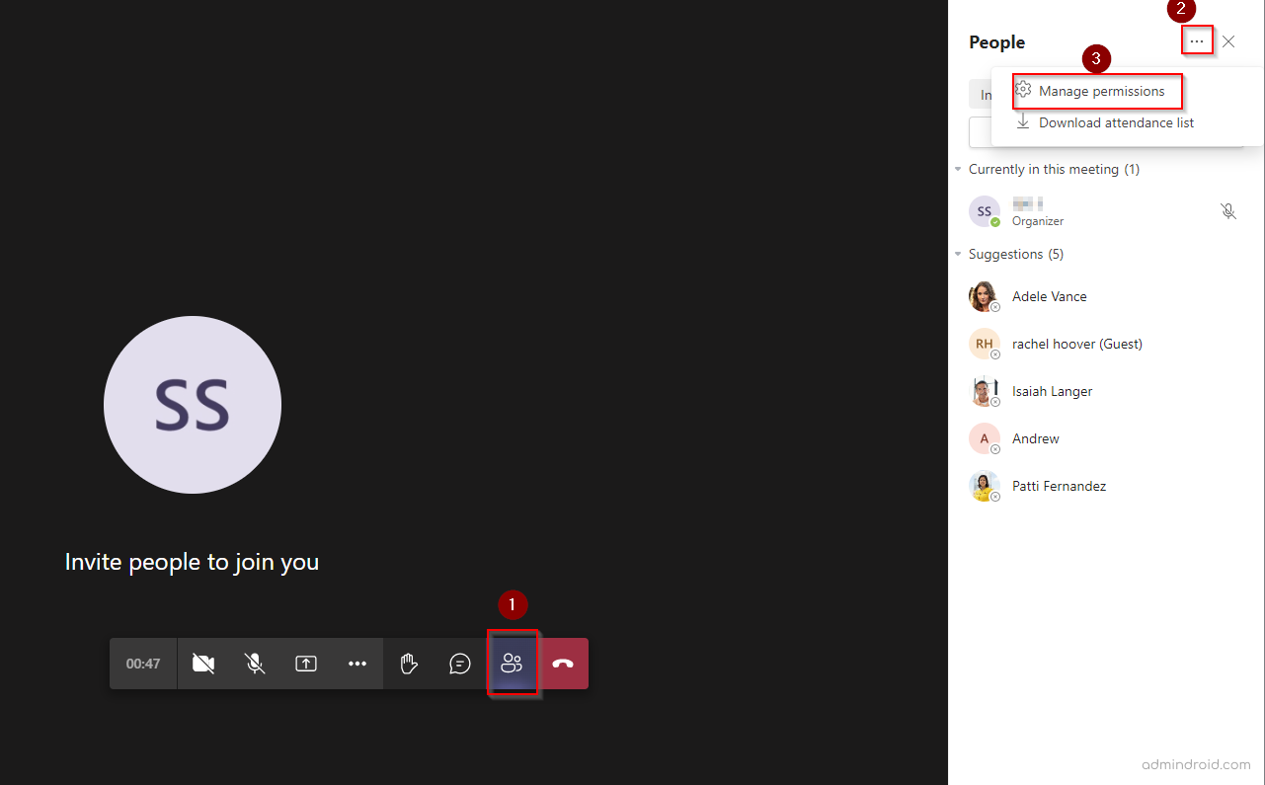Check the meeting timer display
The image size is (1265, 785).
[142, 664]
